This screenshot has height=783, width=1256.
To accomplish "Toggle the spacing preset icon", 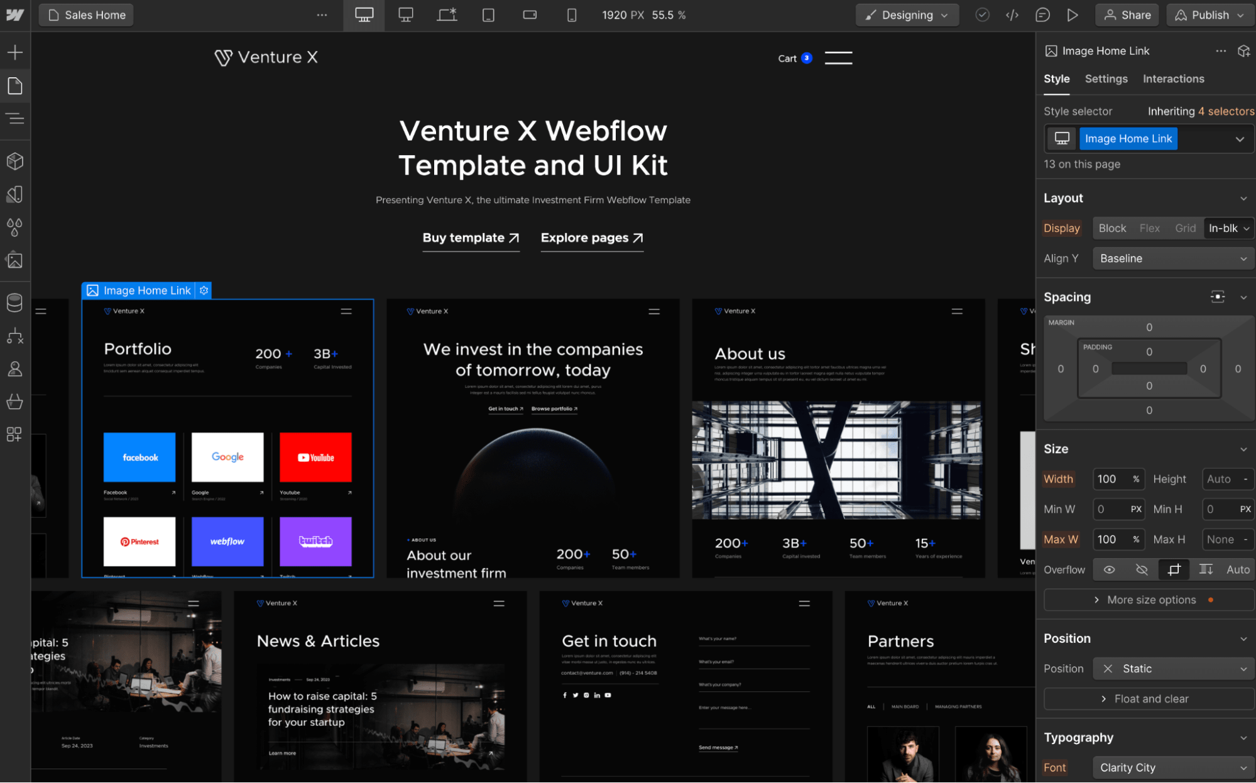I will 1218,297.
